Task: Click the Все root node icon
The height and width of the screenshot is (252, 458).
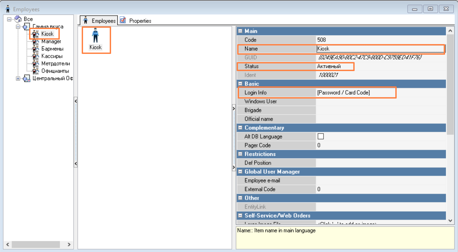Action: point(18,19)
